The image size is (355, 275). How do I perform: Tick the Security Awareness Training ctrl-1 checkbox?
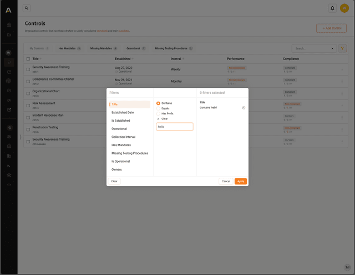click(x=28, y=69)
